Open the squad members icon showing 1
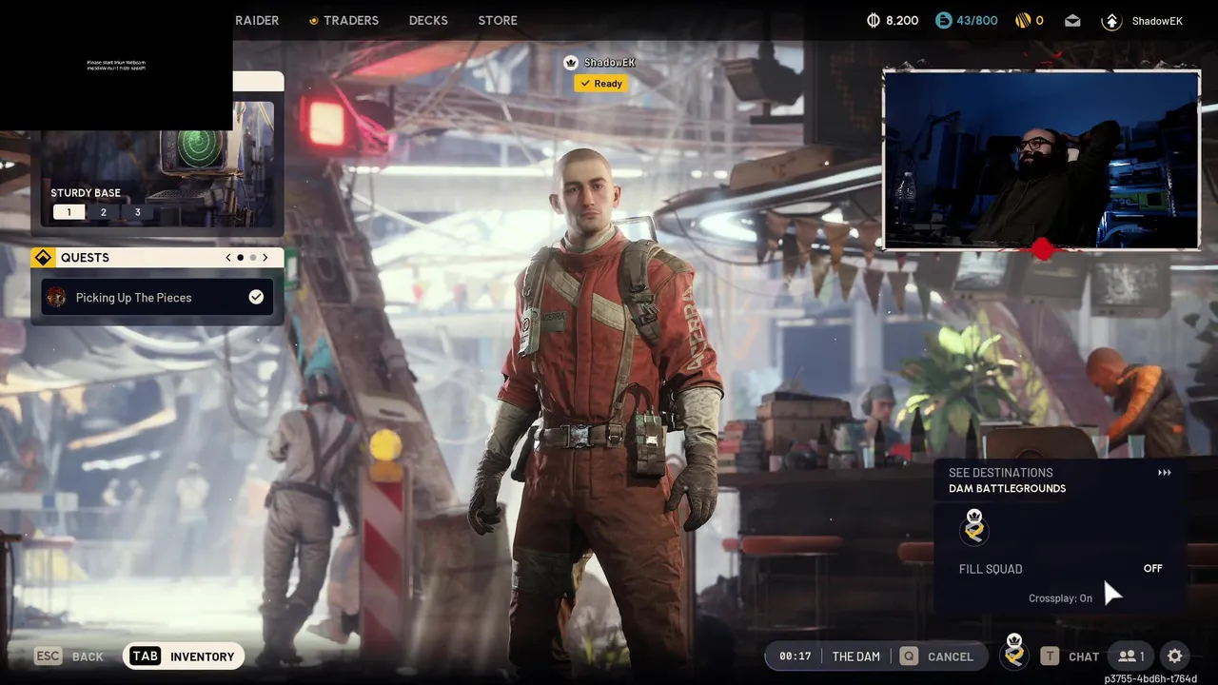The height and width of the screenshot is (685, 1218). coord(1131,656)
